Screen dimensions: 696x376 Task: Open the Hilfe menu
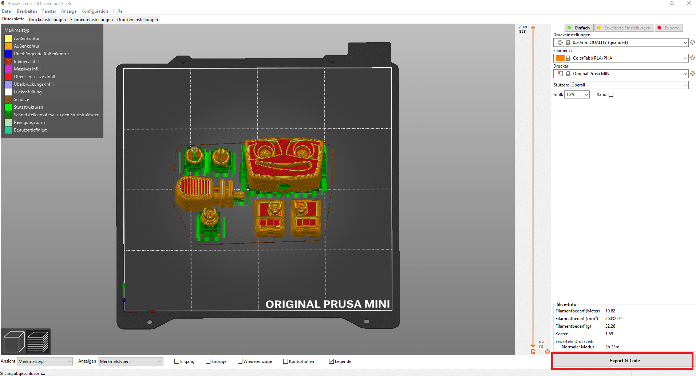coord(118,11)
